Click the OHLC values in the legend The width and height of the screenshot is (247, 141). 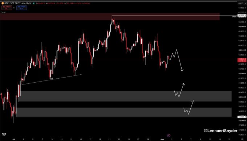[63, 3]
